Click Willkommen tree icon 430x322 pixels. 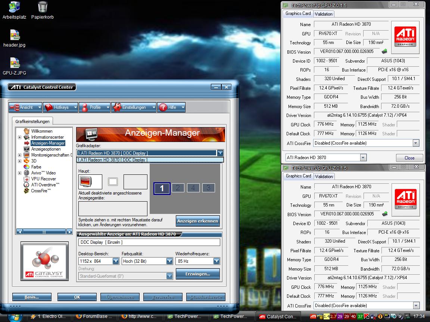pyautogui.click(x=27, y=131)
